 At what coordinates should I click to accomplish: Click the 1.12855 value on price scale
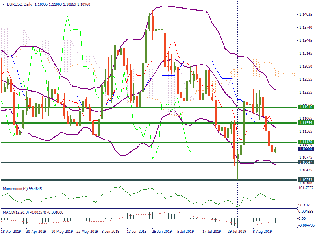(306, 66)
